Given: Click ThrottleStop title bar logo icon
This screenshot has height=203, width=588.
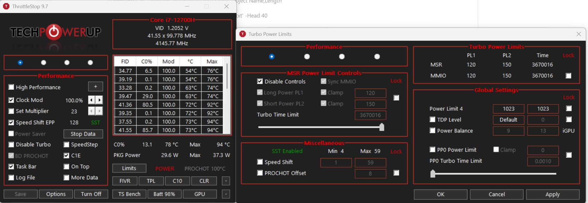Looking at the screenshot, I should [6, 6].
